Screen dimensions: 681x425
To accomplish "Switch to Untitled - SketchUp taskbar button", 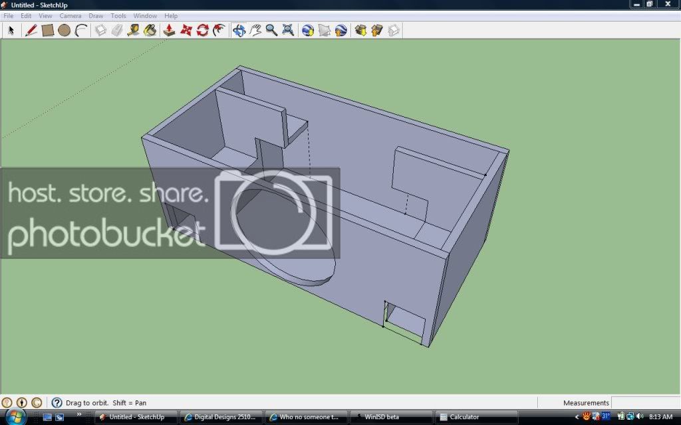I will (x=136, y=417).
